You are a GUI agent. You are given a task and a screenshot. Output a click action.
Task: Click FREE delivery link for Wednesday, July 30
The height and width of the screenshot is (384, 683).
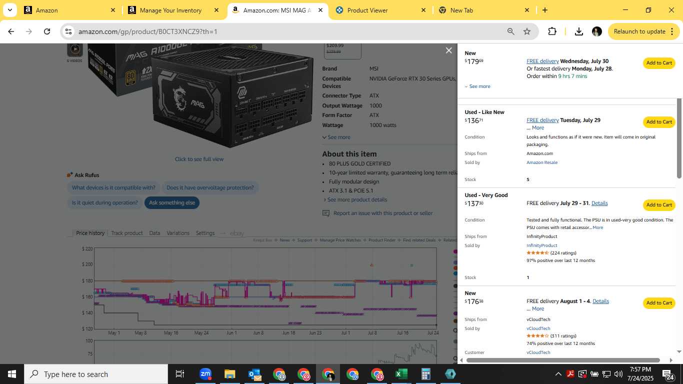click(x=542, y=61)
